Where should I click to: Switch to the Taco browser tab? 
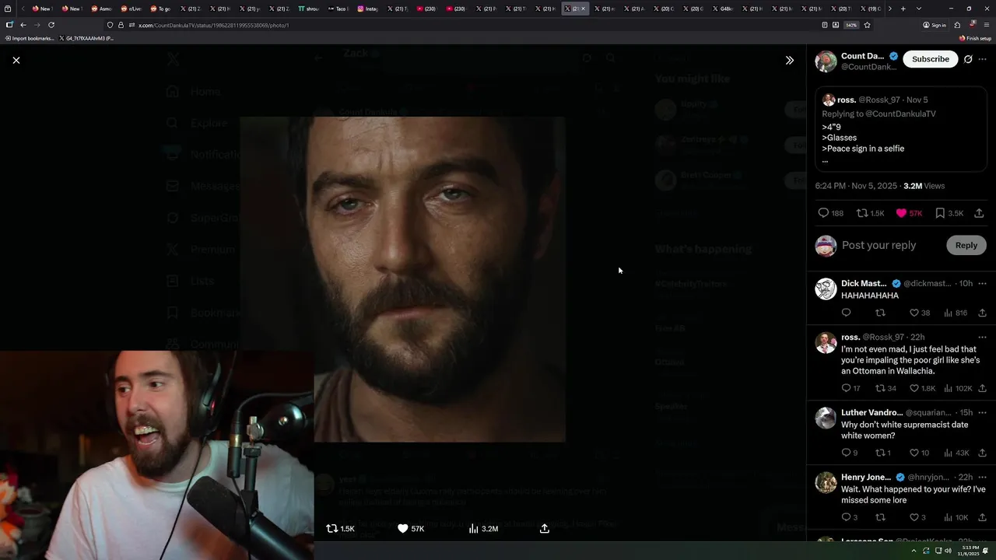pos(338,9)
